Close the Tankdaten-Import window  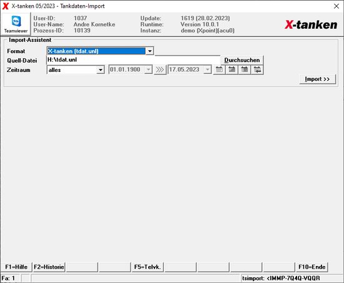pos(336,6)
